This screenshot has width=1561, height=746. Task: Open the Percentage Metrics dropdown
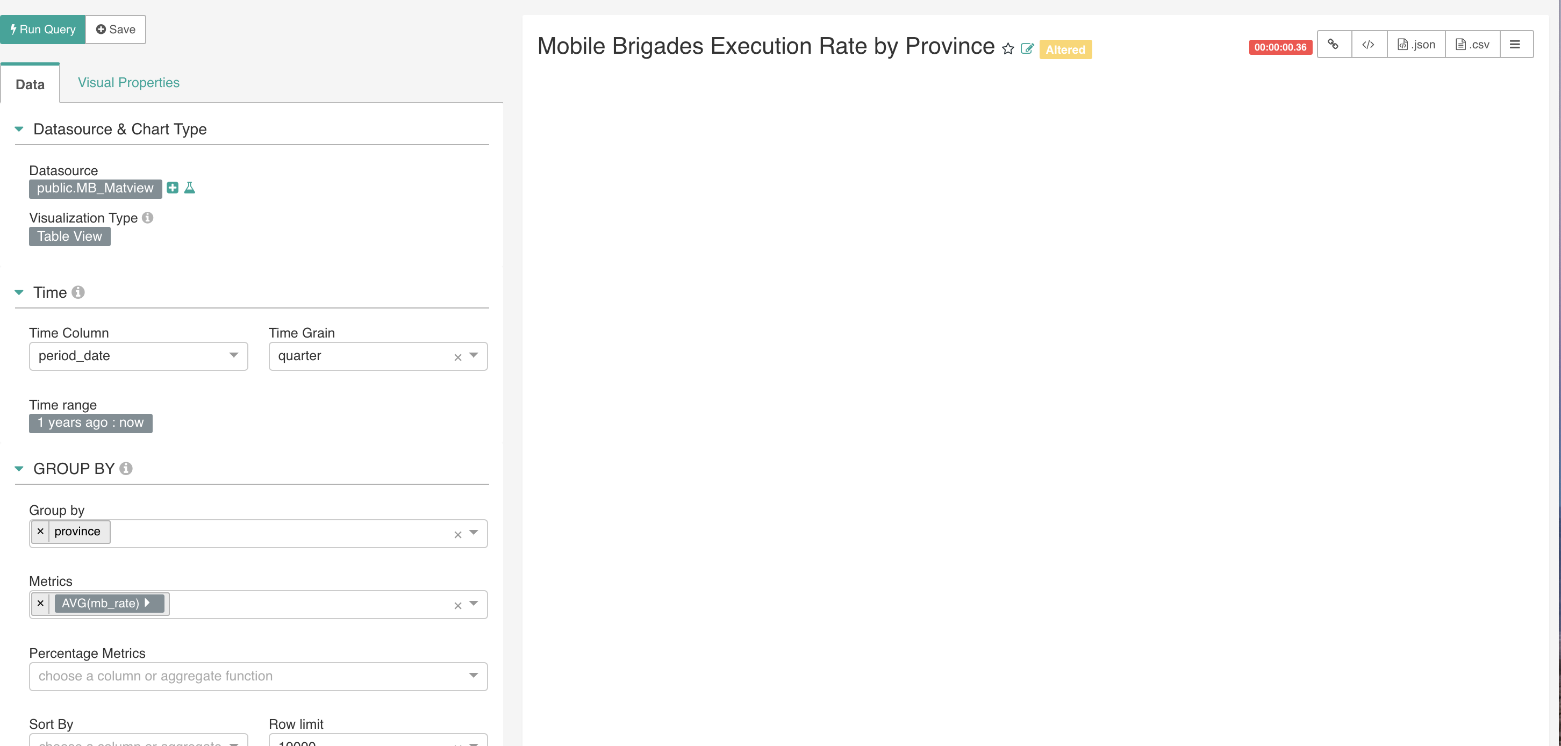(473, 676)
